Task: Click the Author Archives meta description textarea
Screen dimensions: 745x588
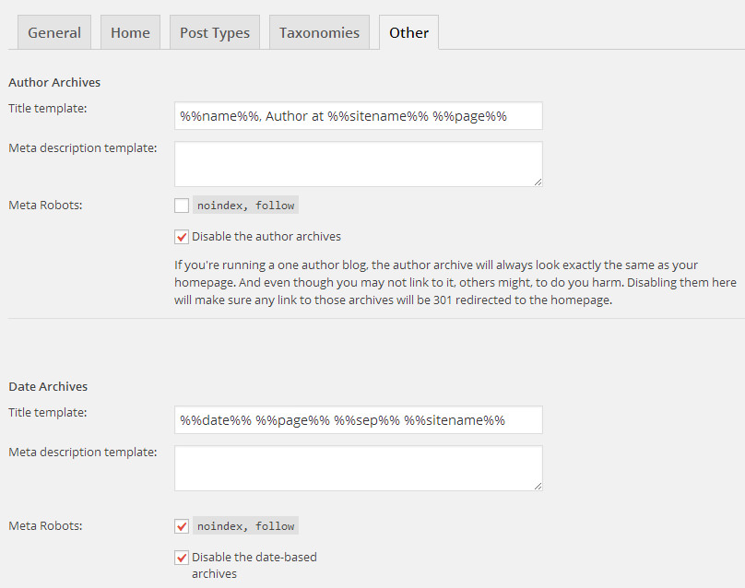Action: [x=358, y=164]
